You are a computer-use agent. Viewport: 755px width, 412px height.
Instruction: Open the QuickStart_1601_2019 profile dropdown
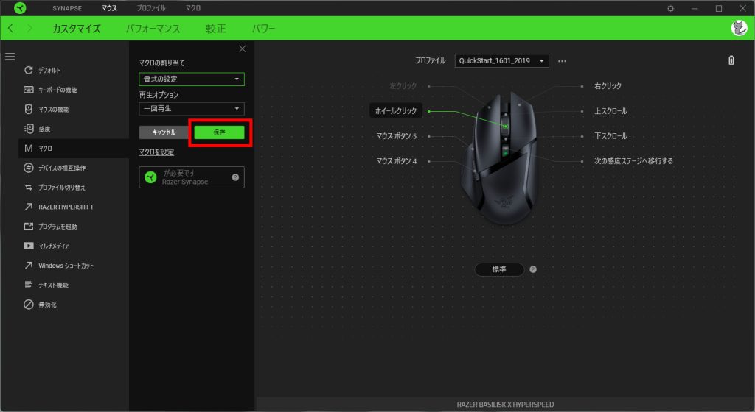point(501,60)
